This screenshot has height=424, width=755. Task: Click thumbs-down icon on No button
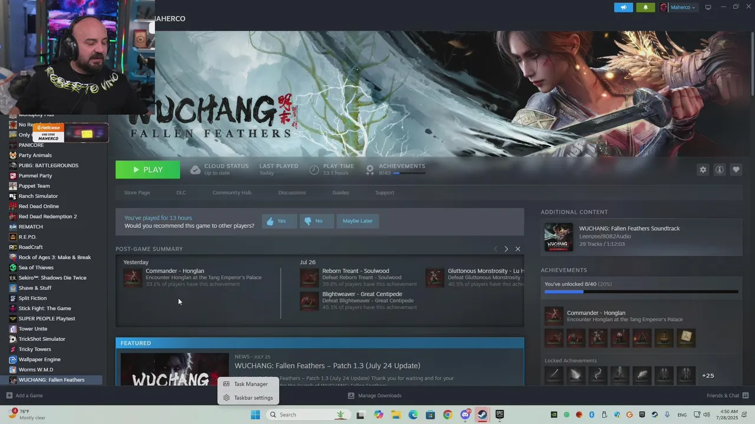pos(307,221)
